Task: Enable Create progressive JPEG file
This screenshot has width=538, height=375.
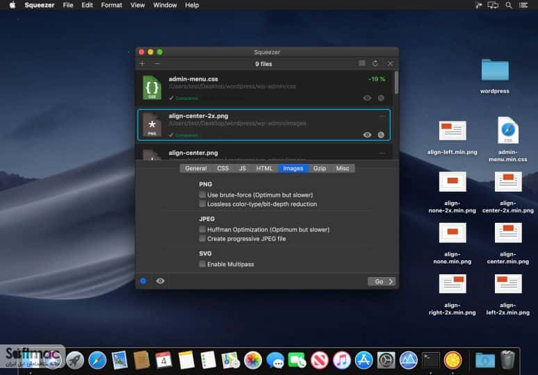Action: (202, 239)
